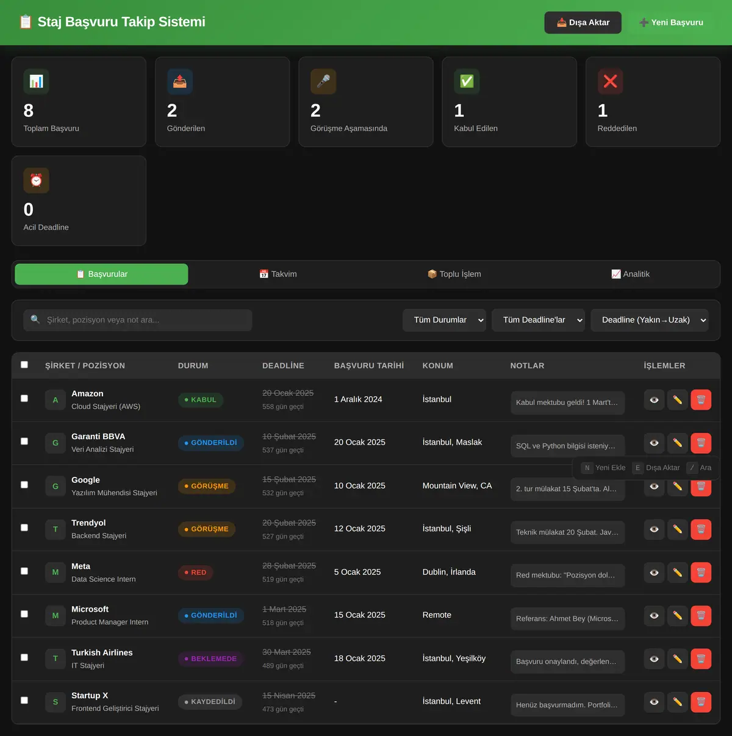
Task: Click the Ara shortcut hint
Action: (x=699, y=468)
